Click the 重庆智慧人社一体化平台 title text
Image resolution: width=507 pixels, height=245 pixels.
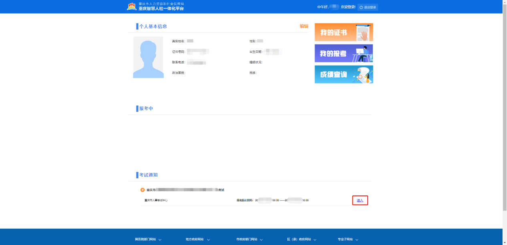click(161, 9)
